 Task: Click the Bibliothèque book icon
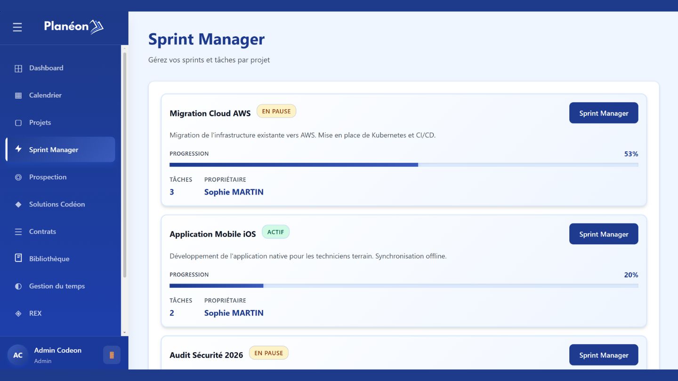18,258
